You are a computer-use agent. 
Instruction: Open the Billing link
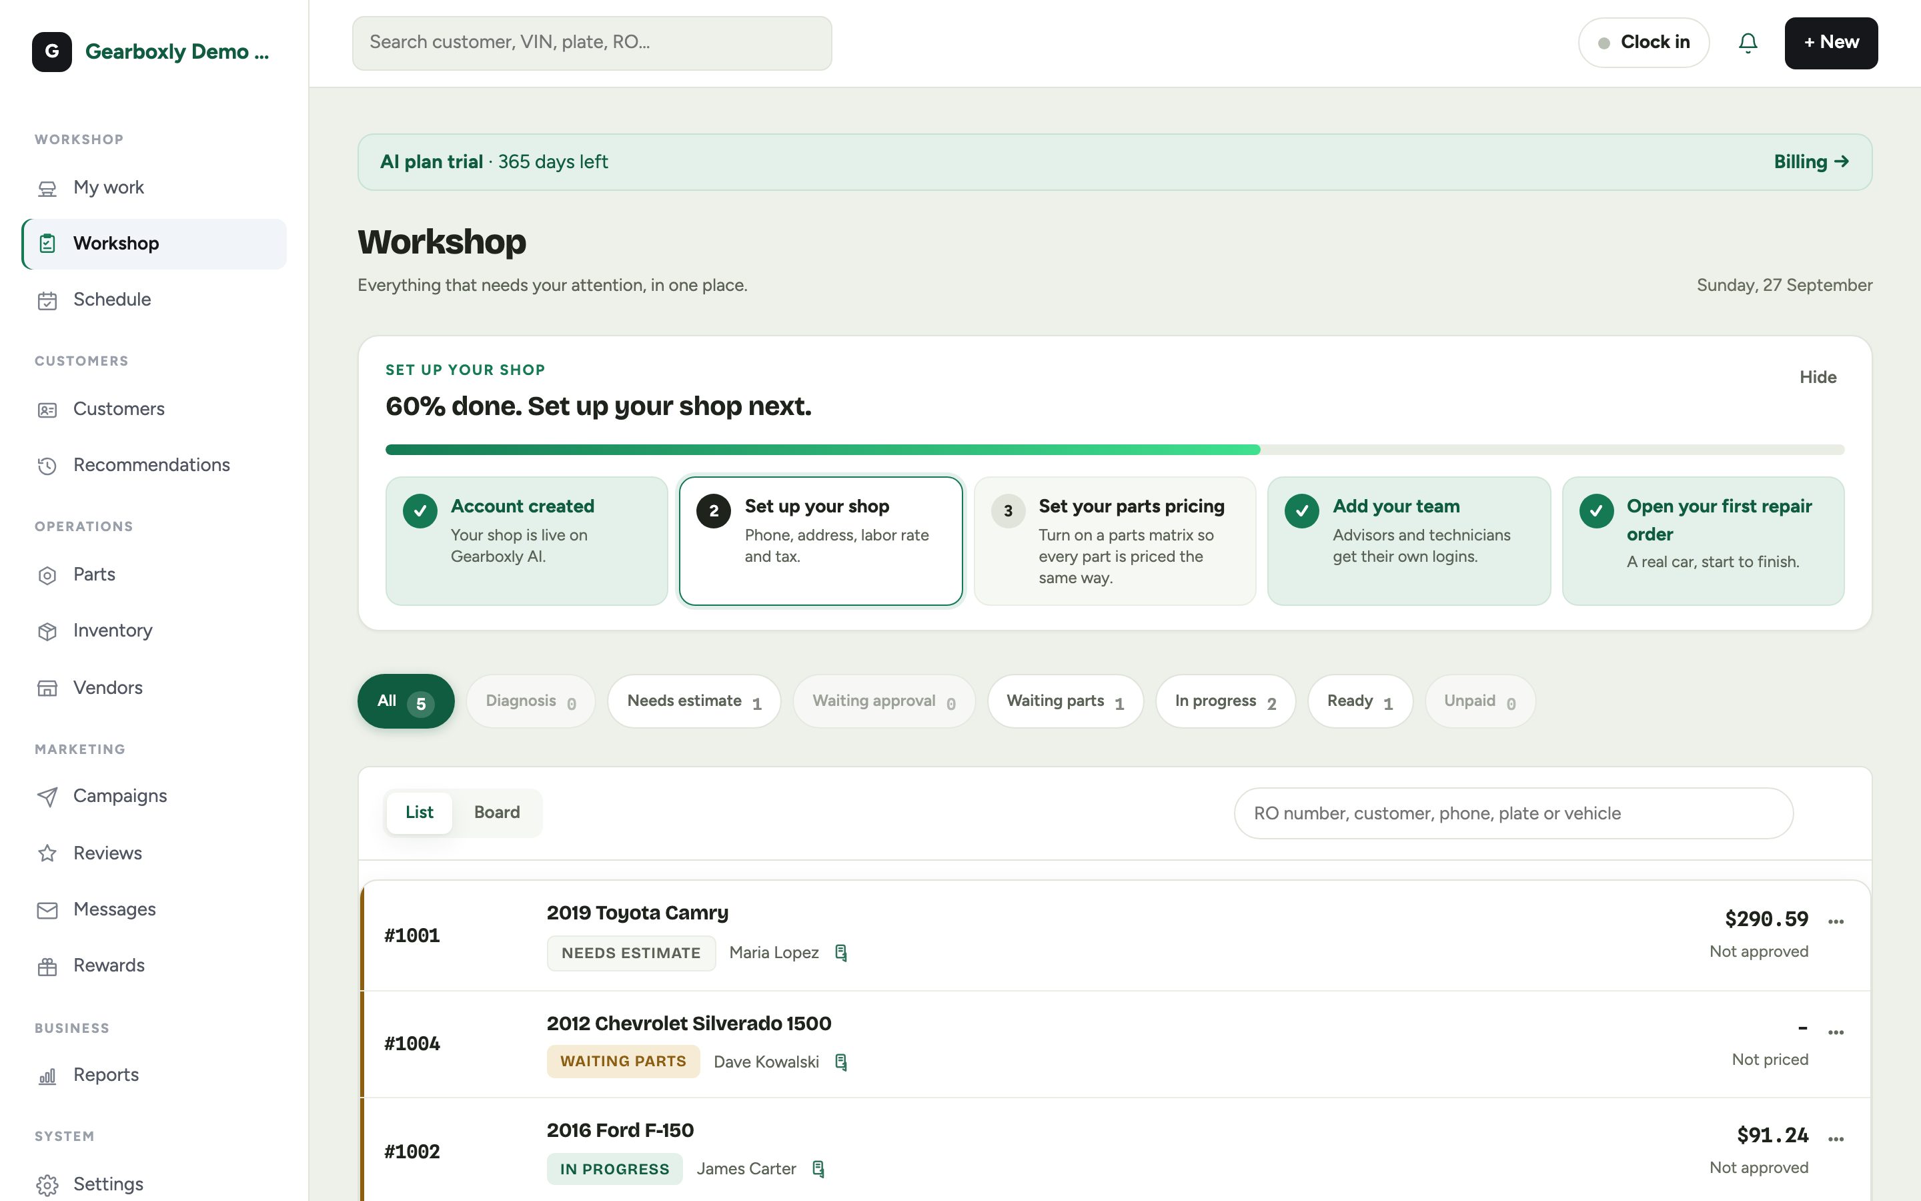click(1812, 162)
